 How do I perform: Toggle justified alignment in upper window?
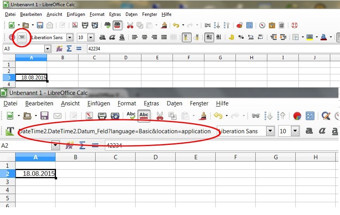pos(164,37)
